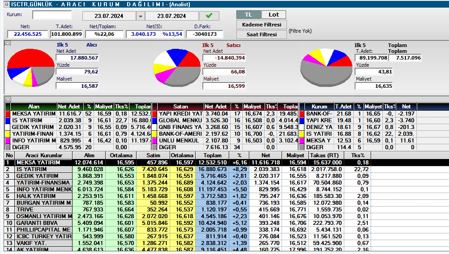Image resolution: width=449 pixels, height=254 pixels.
Task: Select the start date 23.07.2024 field
Action: point(109,16)
